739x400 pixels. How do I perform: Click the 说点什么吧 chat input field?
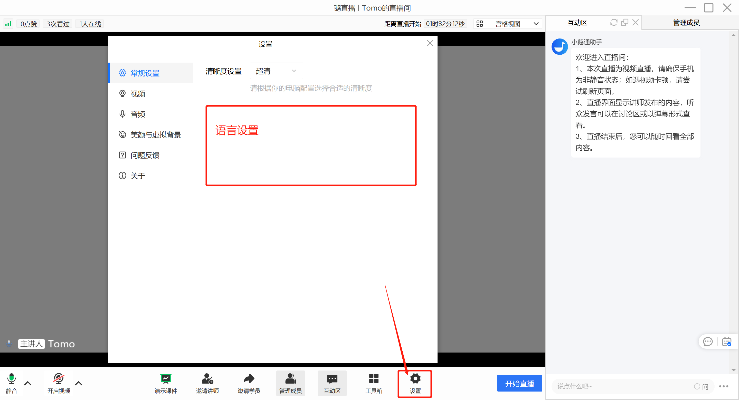(622, 386)
